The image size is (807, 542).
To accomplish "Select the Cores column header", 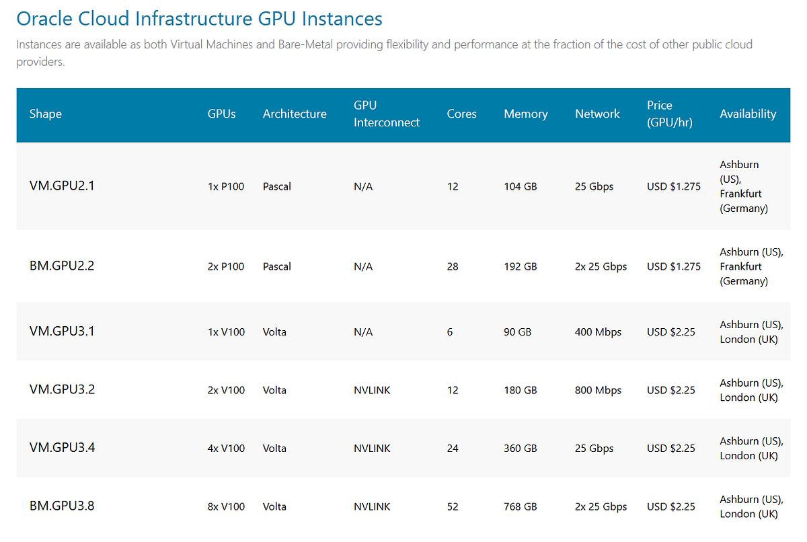I will (x=461, y=114).
